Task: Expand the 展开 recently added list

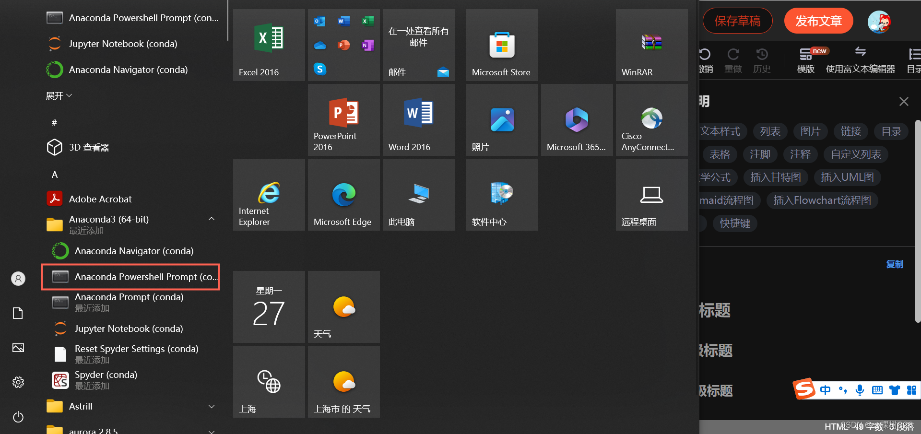Action: pos(59,96)
